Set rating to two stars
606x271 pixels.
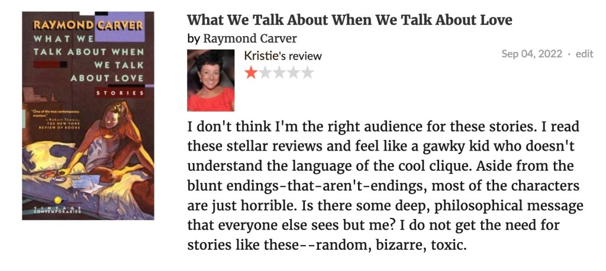[x=265, y=73]
